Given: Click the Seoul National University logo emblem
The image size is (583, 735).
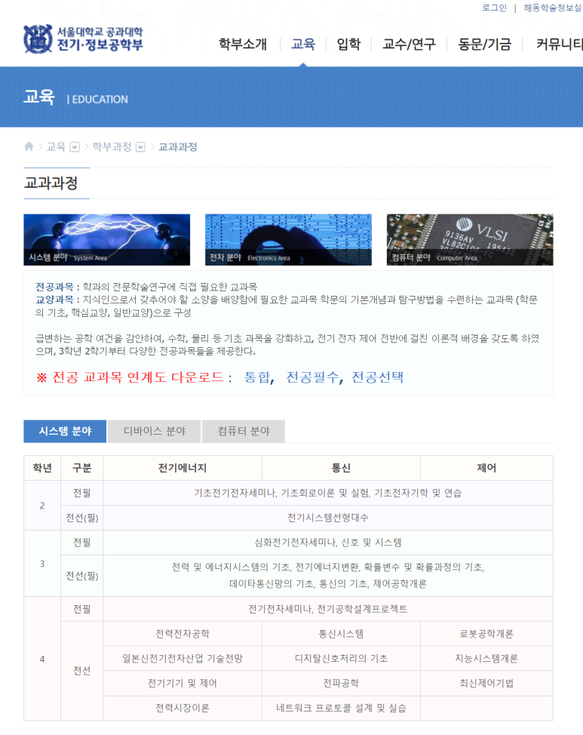Looking at the screenshot, I should tap(38, 39).
